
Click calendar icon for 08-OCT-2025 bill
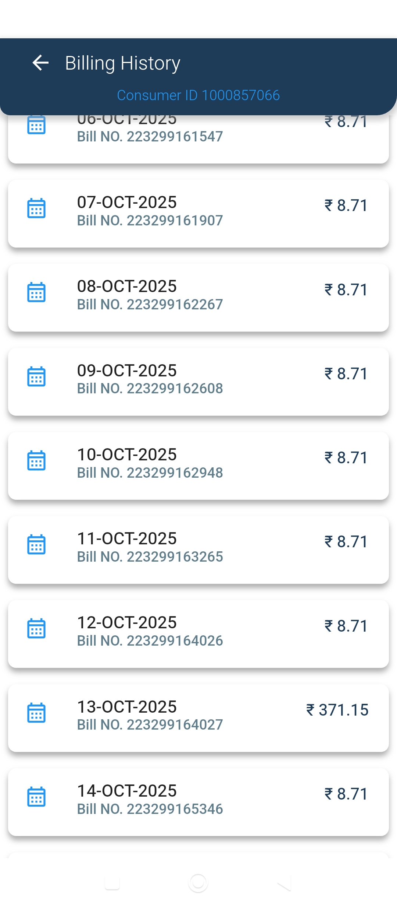tap(36, 292)
